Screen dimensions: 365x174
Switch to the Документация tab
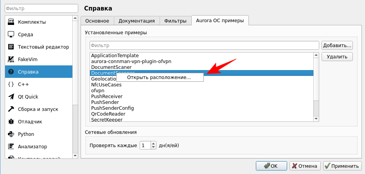point(137,21)
